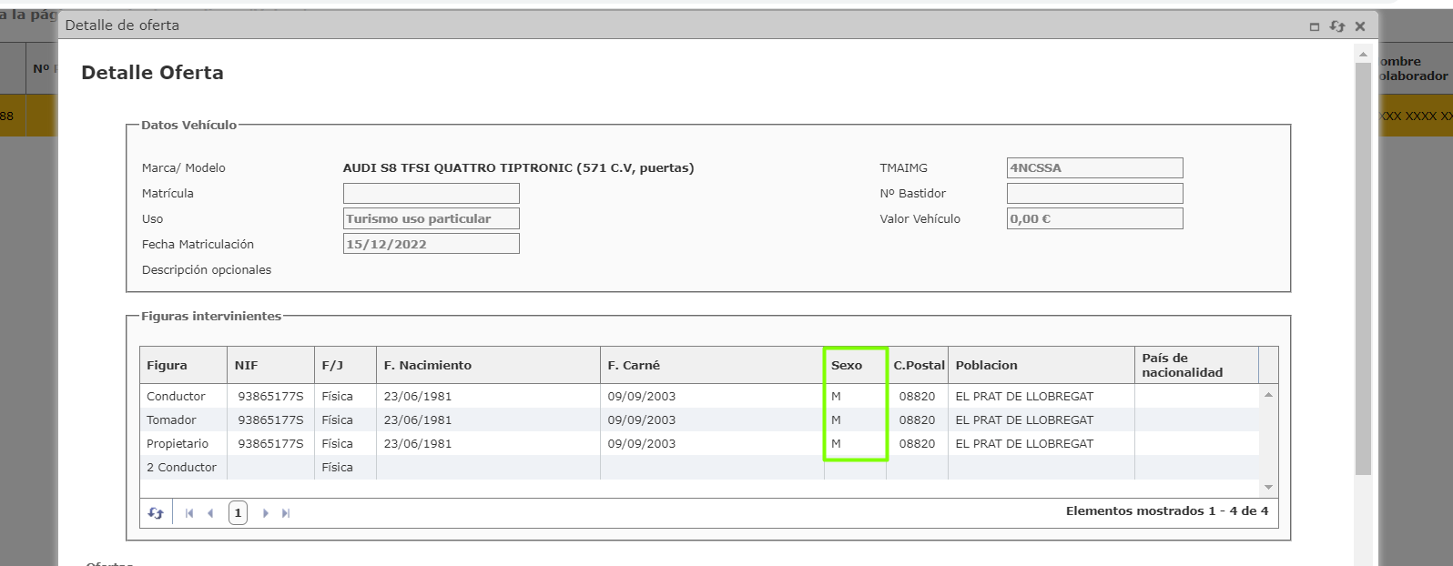Refresh the Detalle de oferta dialog
Viewport: 1453px width, 566px height.
point(1336,26)
